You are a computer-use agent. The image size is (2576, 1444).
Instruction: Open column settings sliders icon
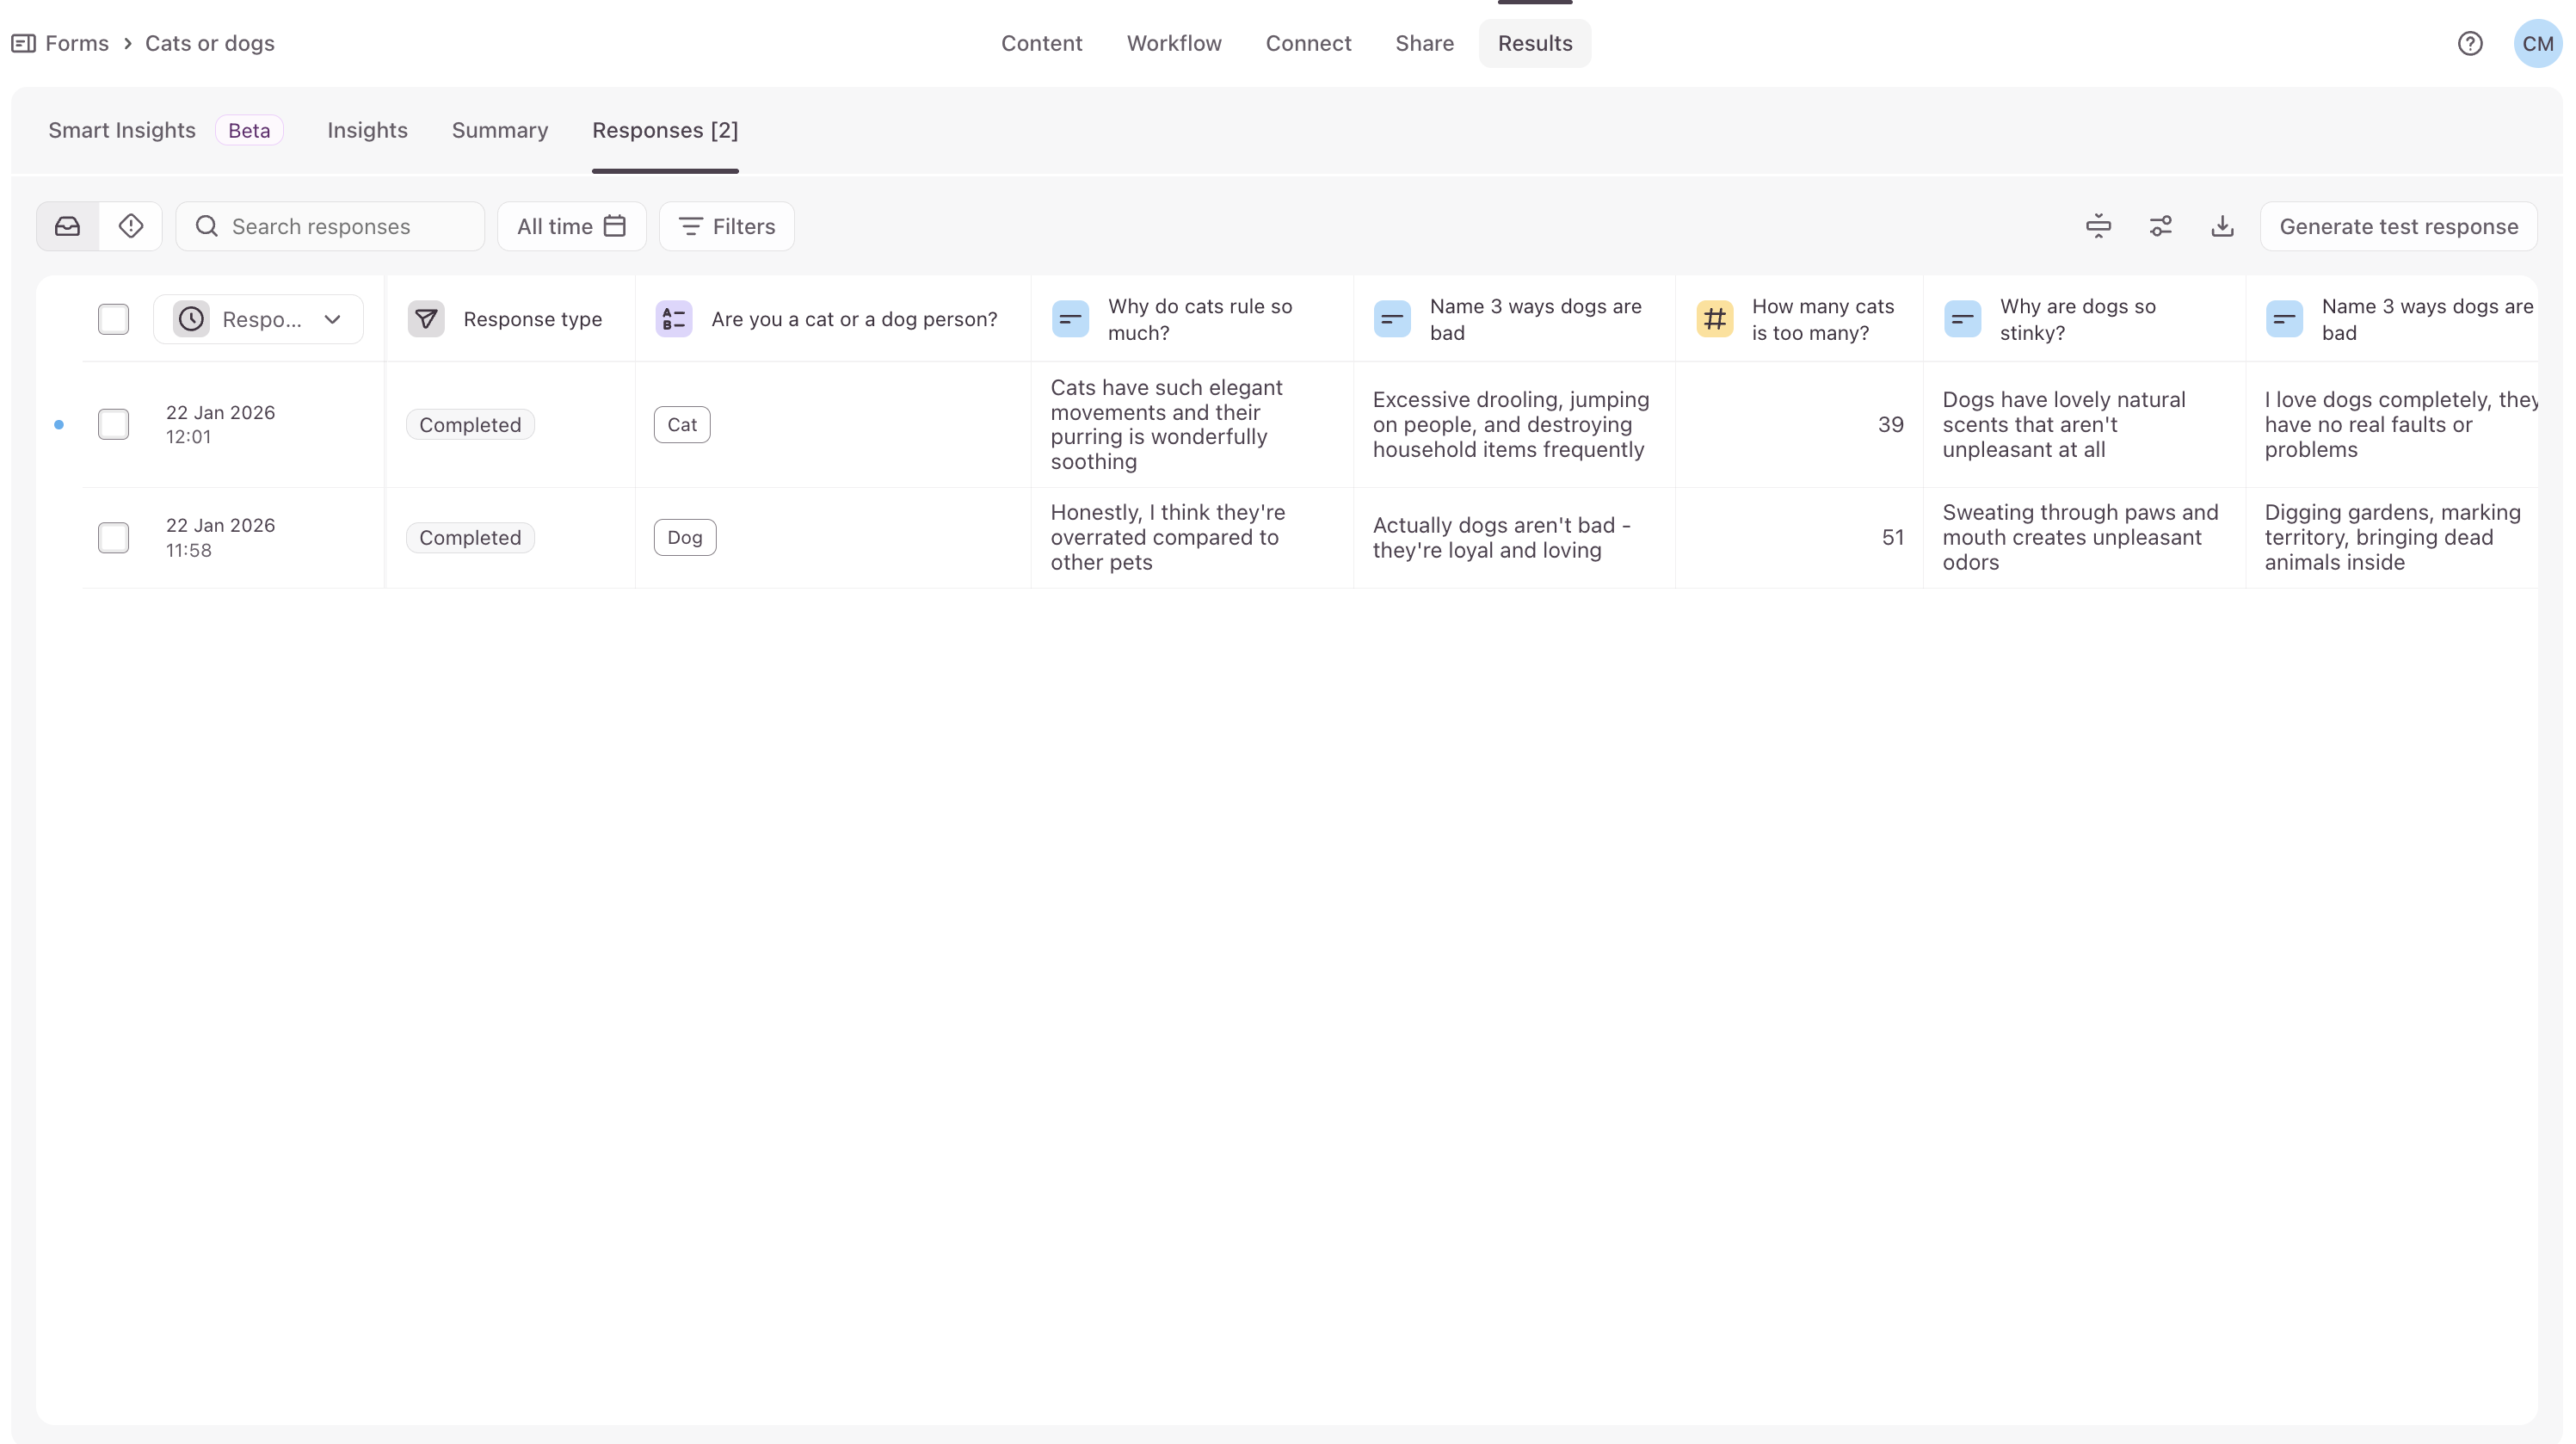tap(2160, 226)
